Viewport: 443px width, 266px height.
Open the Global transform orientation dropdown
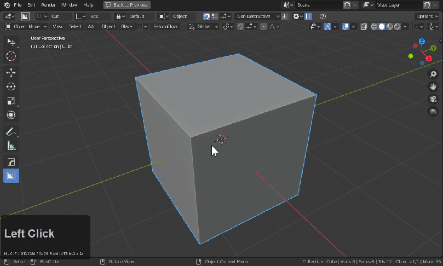coord(203,26)
